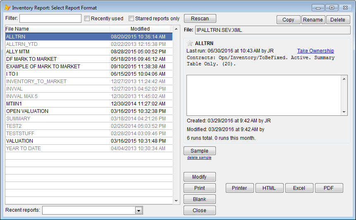
Task: Select the SUMMARY report row
Action: click(89, 119)
